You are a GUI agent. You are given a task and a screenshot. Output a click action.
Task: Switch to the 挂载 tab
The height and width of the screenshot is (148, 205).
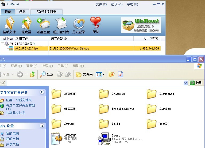coord(8,12)
